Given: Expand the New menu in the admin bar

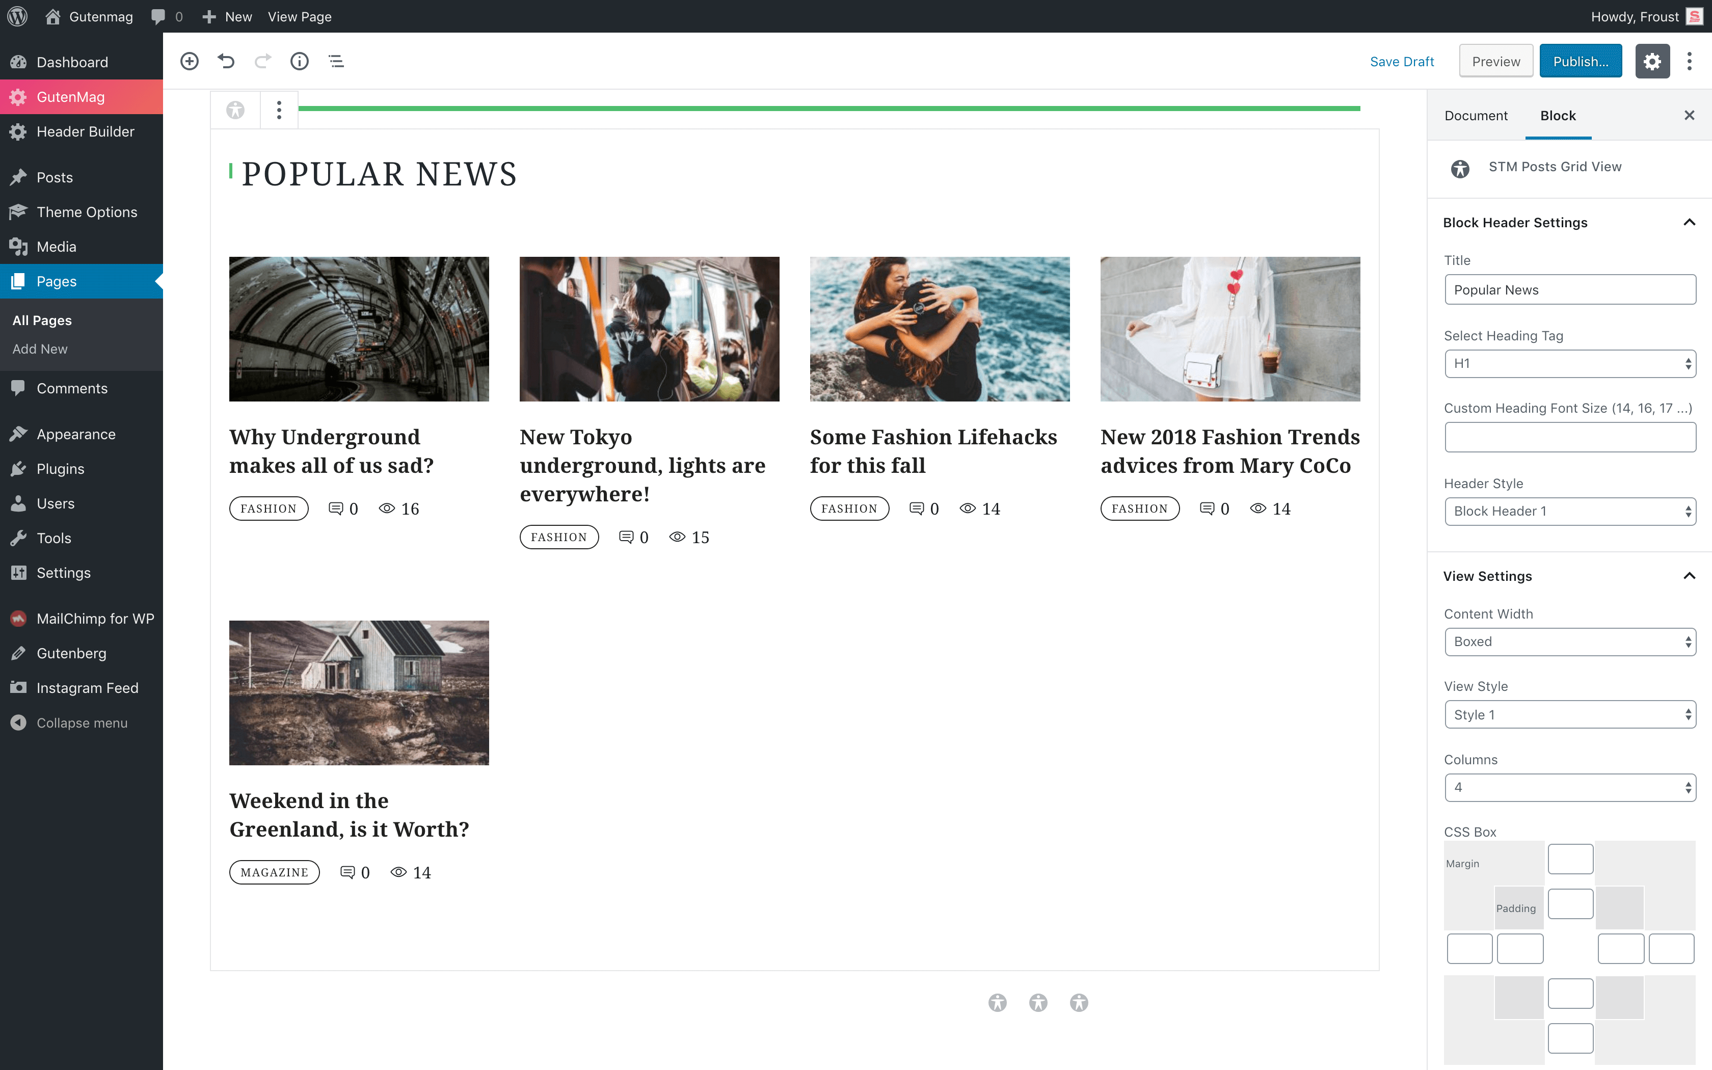Looking at the screenshot, I should point(226,16).
